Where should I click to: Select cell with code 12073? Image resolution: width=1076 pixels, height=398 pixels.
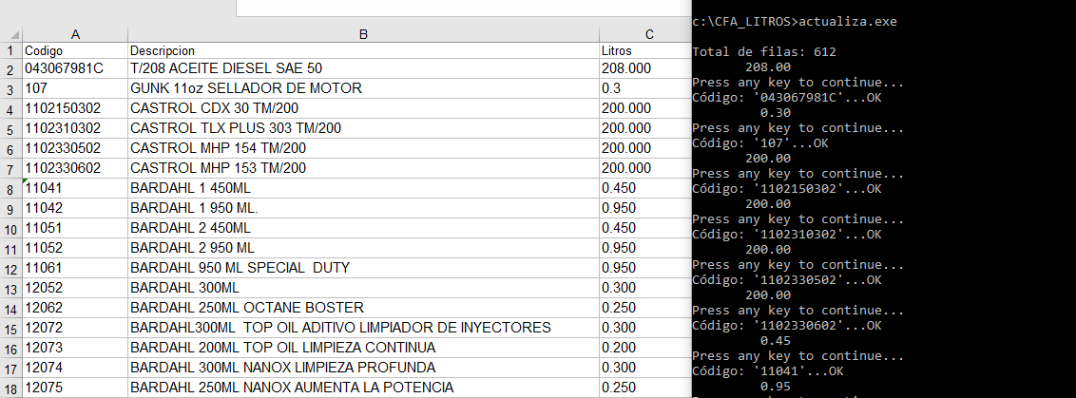tap(75, 348)
